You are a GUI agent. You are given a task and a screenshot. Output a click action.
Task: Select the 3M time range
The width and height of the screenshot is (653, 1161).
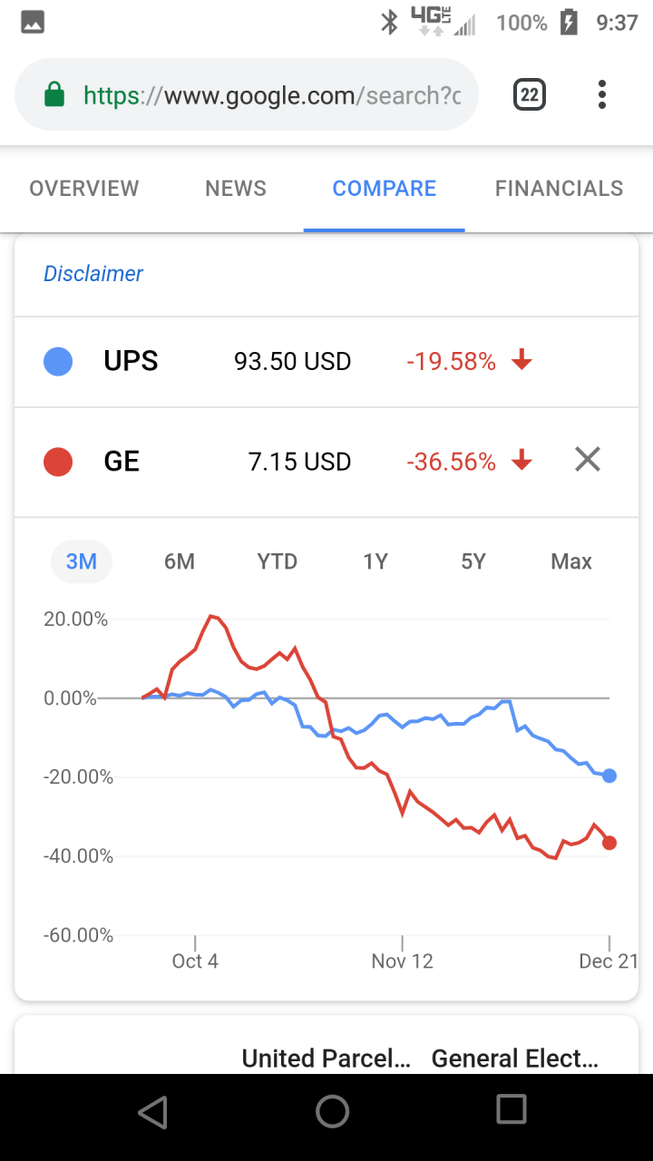[82, 561]
